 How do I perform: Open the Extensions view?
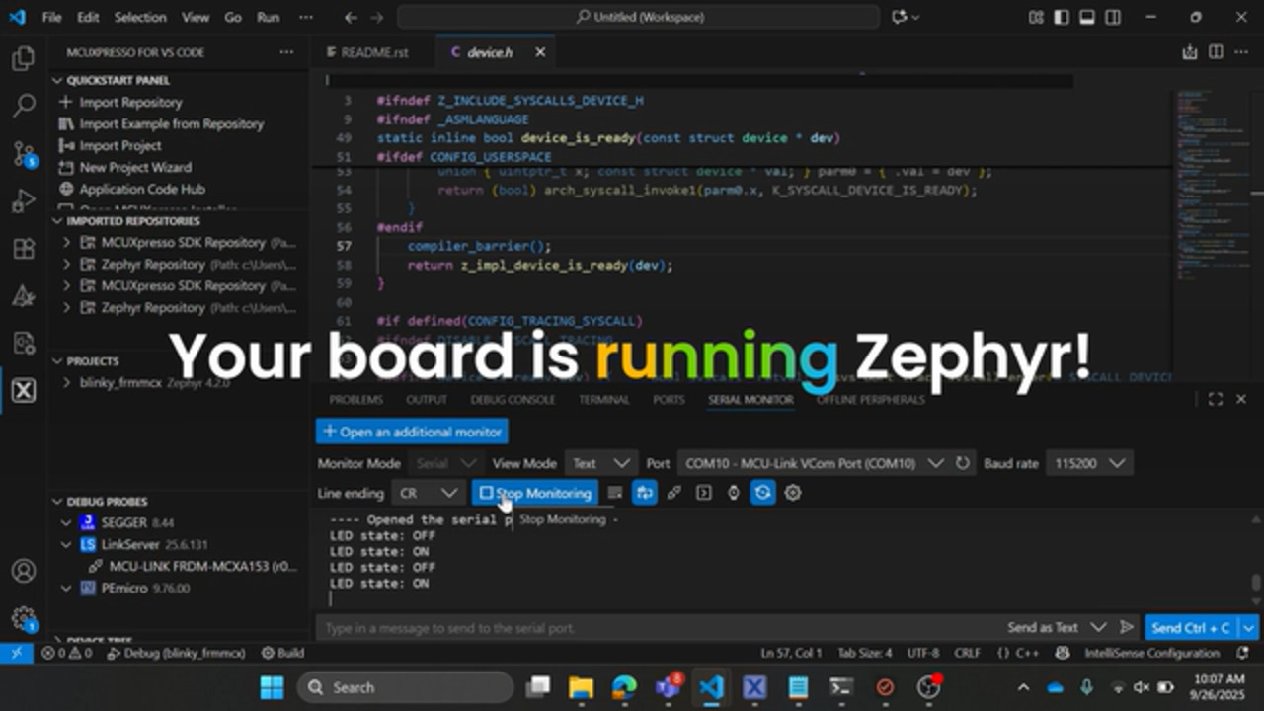click(23, 248)
